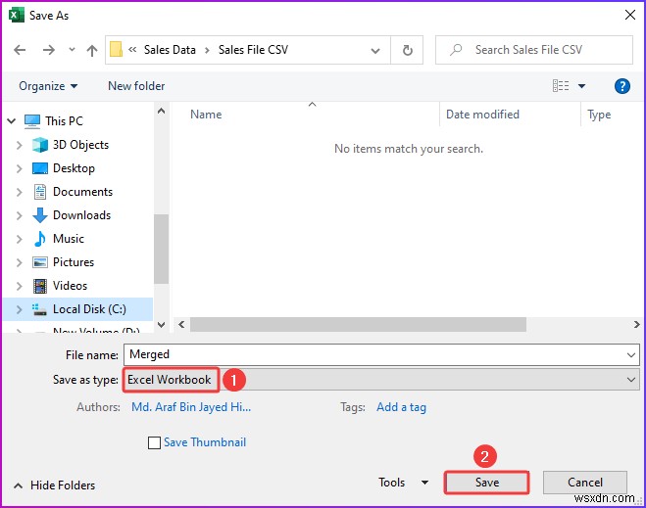The image size is (646, 508).
Task: Open Documents in the navigation pane
Action: click(x=82, y=192)
